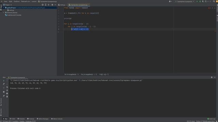The height and width of the screenshot is (122, 218).
Task: Click 'from random import randint' line
Action: (76, 8)
